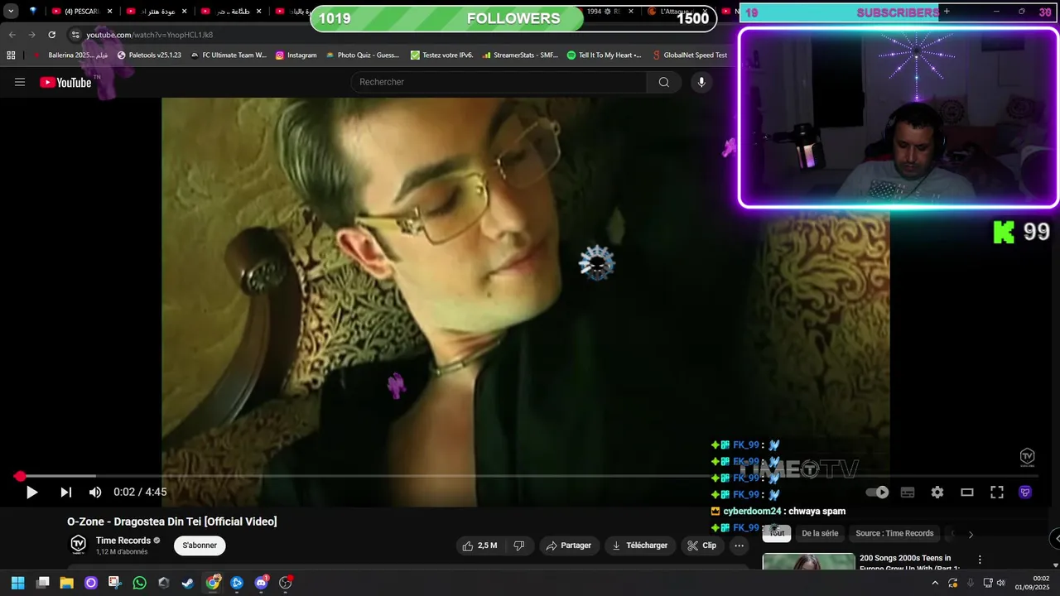Select the Tout filter chip
Viewport: 1060px width, 596px height.
(777, 534)
